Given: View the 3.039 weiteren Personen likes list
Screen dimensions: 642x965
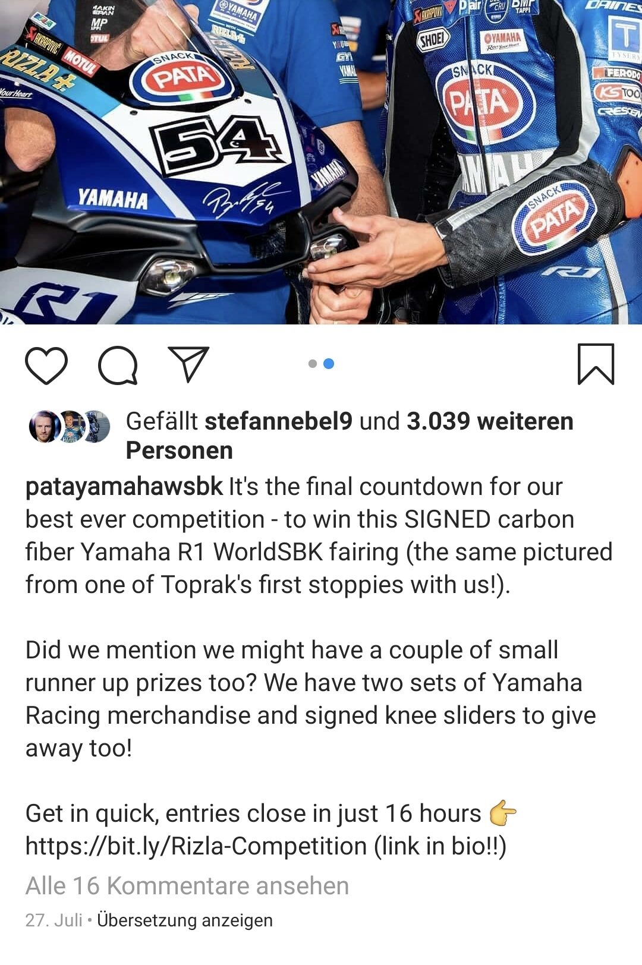Looking at the screenshot, I should [x=350, y=436].
